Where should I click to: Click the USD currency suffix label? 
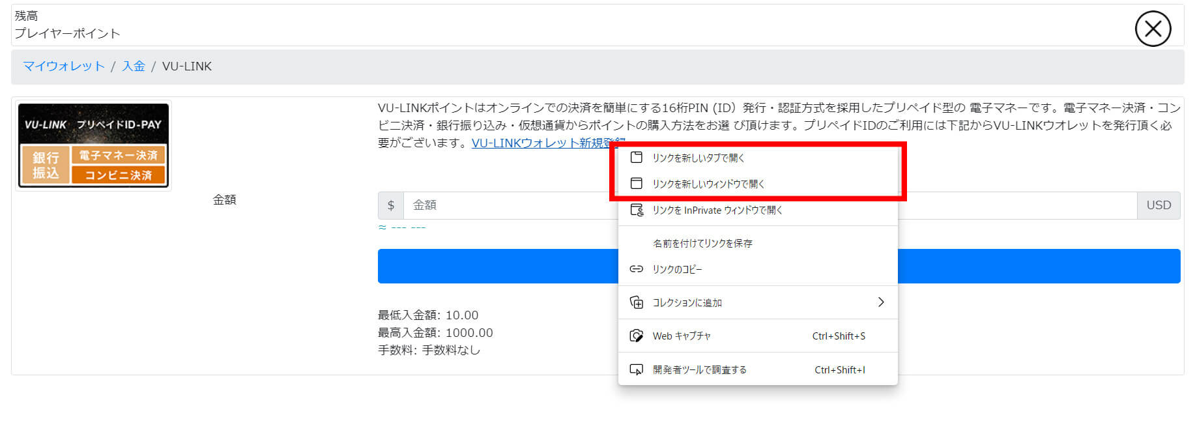1159,205
